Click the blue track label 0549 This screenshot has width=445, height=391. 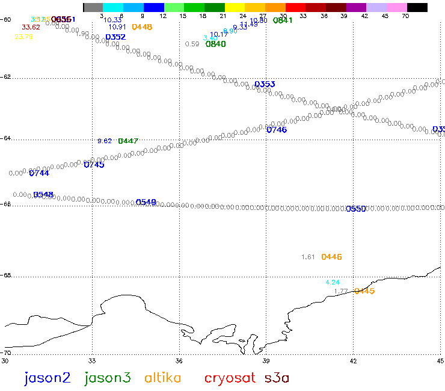(x=146, y=202)
